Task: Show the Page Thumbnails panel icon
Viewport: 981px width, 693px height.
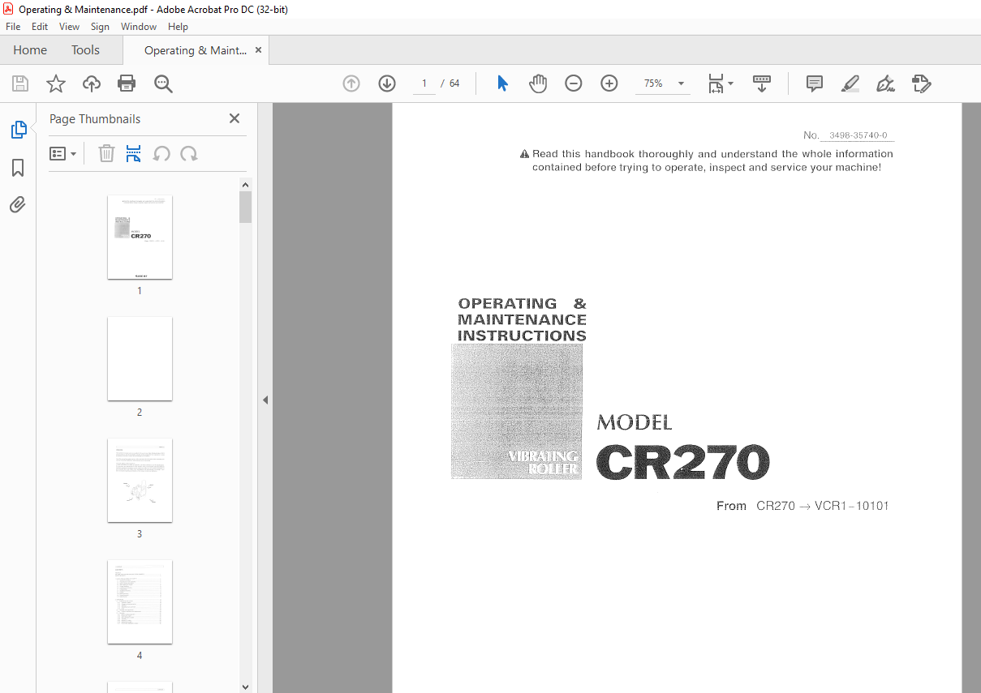Action: point(18,130)
